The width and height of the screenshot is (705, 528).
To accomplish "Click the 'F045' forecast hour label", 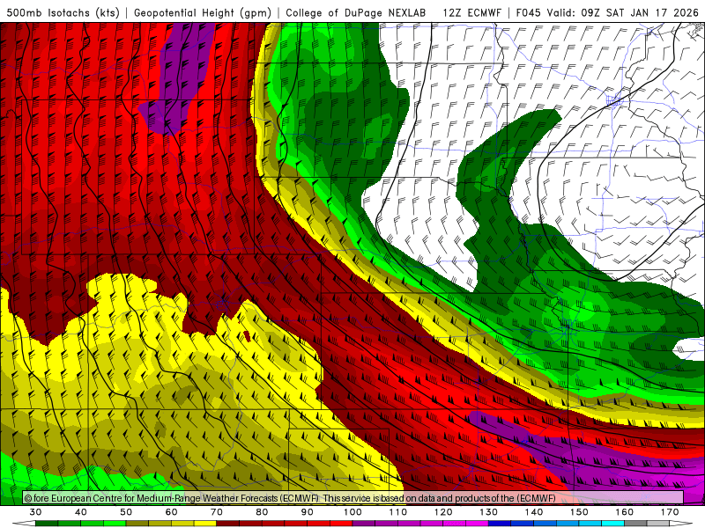I will coord(528,12).
